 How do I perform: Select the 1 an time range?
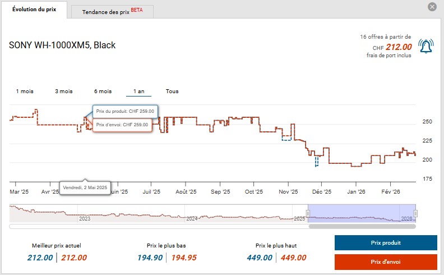(x=138, y=91)
